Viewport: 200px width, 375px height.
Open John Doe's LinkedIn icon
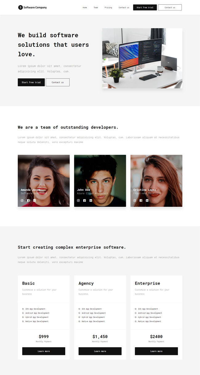[x=91, y=200]
